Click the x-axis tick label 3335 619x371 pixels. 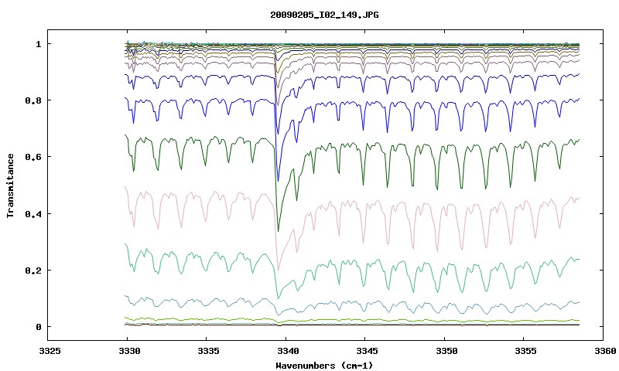tap(208, 351)
